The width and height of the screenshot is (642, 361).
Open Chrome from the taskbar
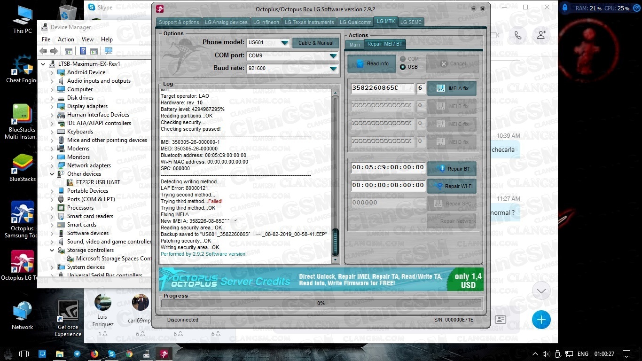pyautogui.click(x=129, y=353)
